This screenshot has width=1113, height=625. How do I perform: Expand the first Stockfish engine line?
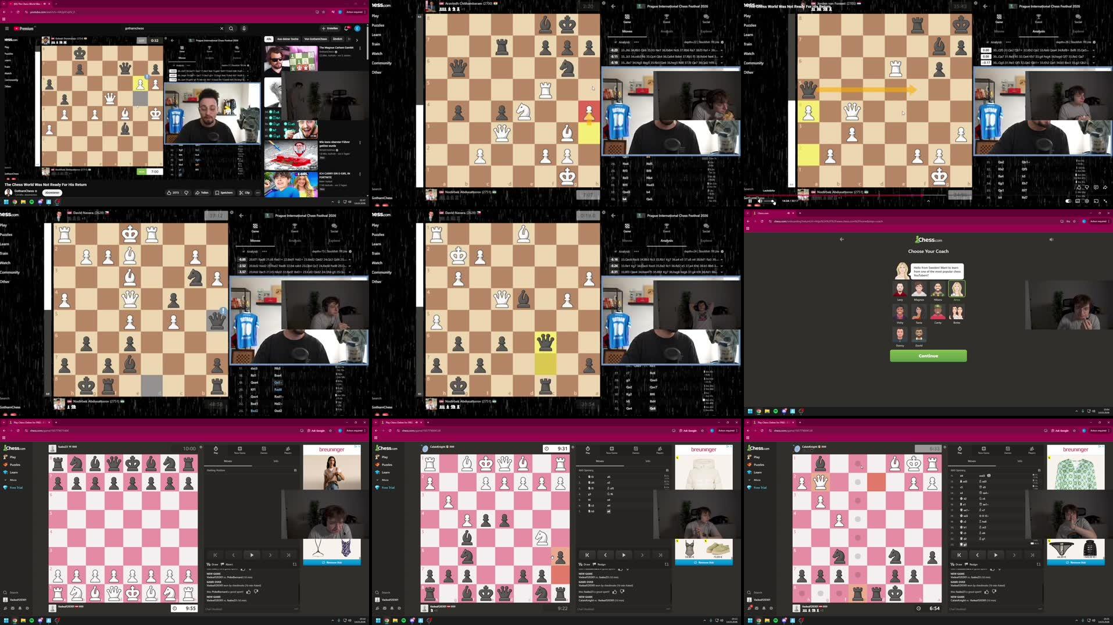pos(723,51)
